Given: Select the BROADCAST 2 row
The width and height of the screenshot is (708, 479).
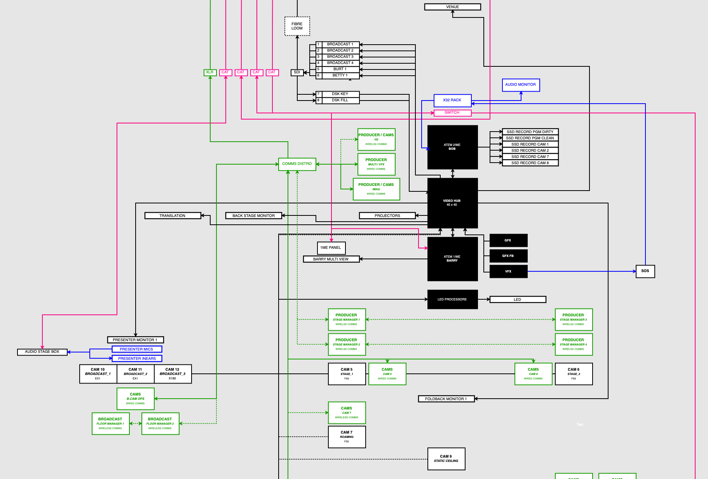Looking at the screenshot, I should point(337,51).
